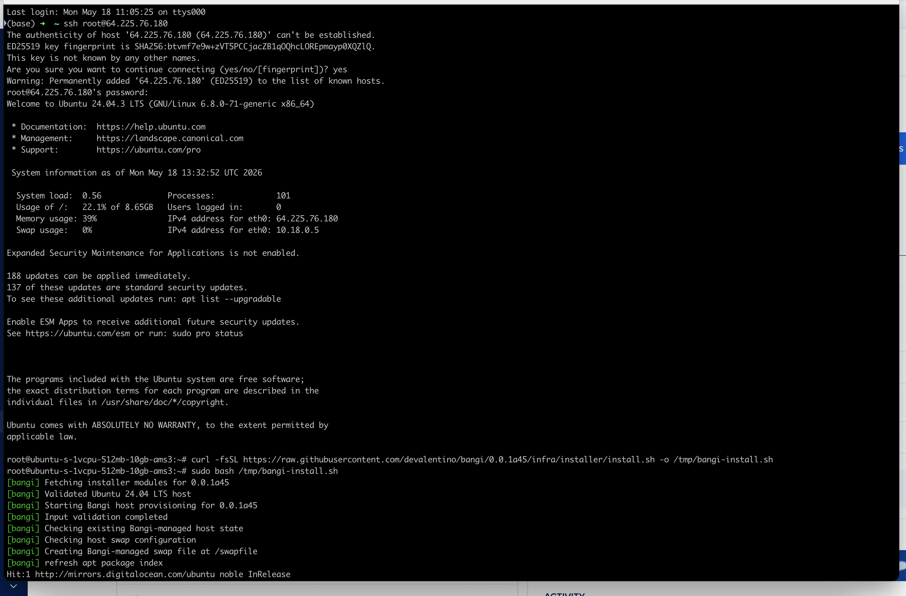Open the ubuntu.com/pro support URL
906x596 pixels.
[x=148, y=150]
